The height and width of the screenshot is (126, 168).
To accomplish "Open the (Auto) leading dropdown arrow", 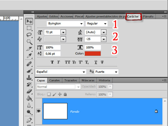I will pyautogui.click(x=104, y=32).
